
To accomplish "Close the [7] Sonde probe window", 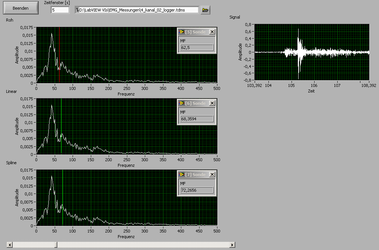I will pyautogui.click(x=212, y=175).
